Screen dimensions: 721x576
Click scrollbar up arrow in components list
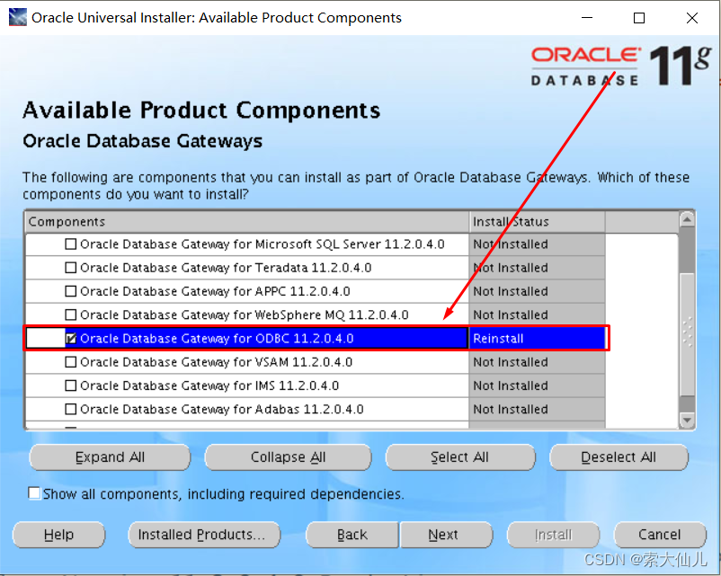pos(687,220)
